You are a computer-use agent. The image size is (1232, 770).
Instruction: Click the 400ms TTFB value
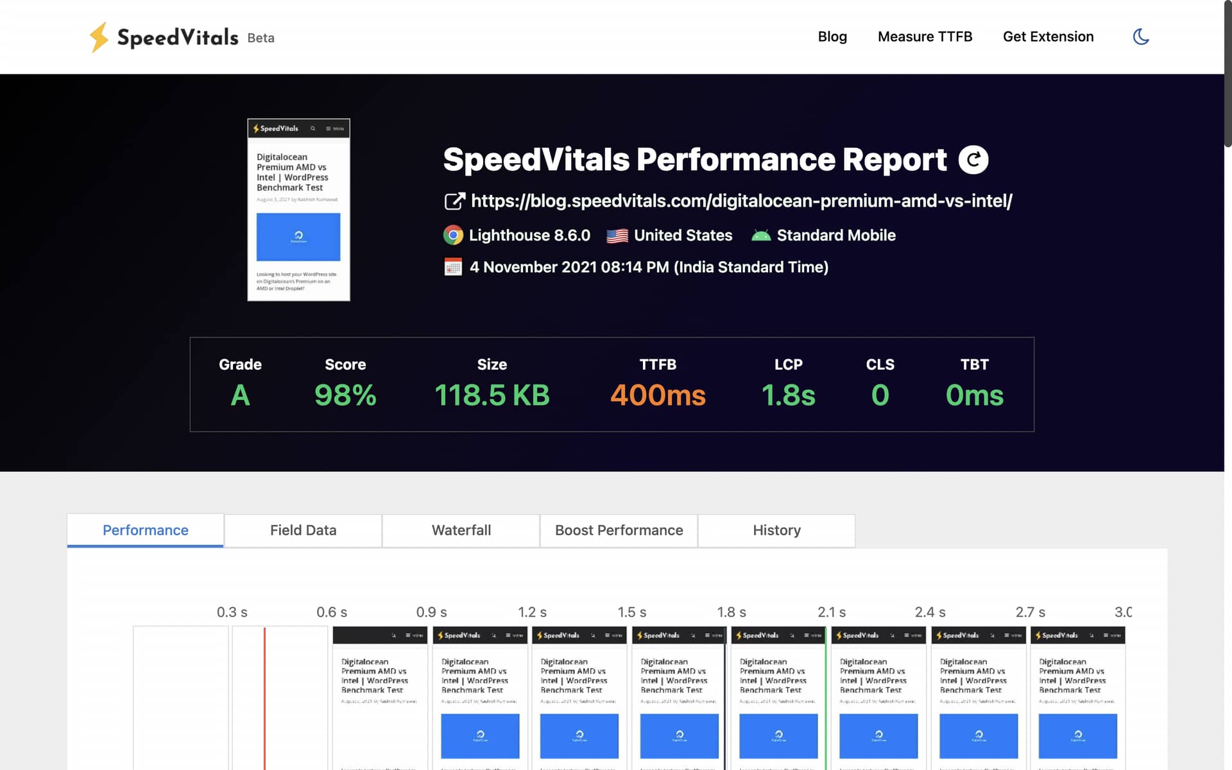658,395
